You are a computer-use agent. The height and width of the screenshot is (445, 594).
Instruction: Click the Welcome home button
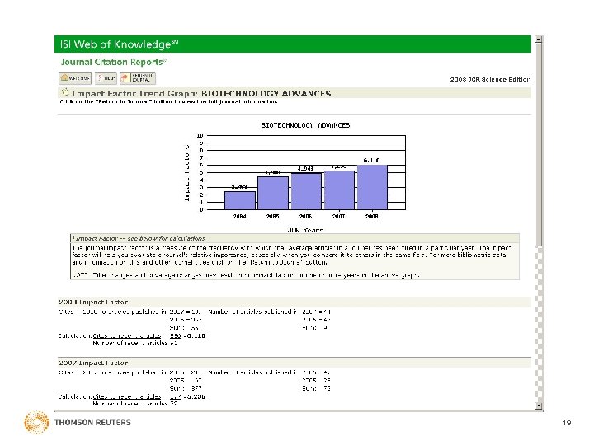coord(75,78)
